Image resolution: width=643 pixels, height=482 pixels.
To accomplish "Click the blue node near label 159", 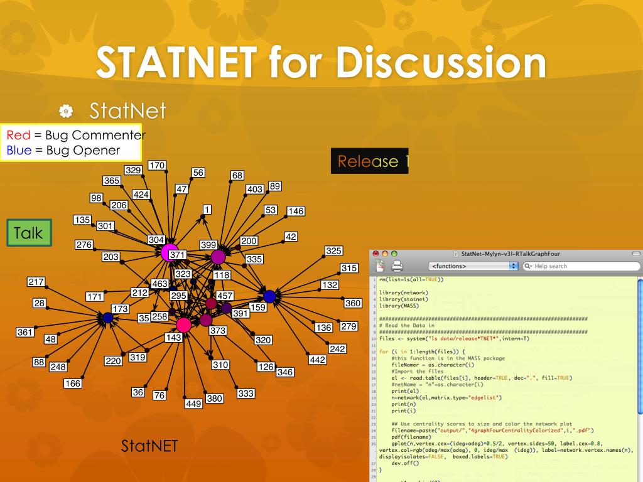I will pos(269,296).
